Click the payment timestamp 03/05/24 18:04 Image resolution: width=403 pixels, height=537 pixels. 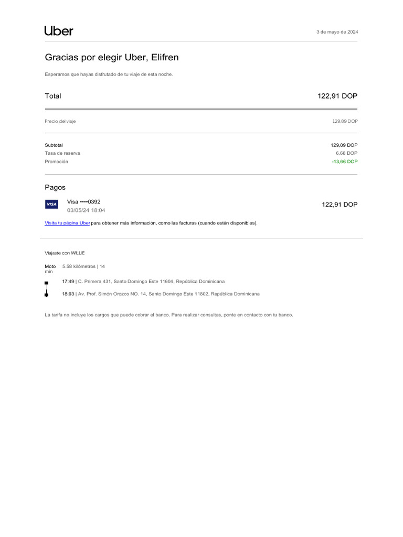point(86,210)
